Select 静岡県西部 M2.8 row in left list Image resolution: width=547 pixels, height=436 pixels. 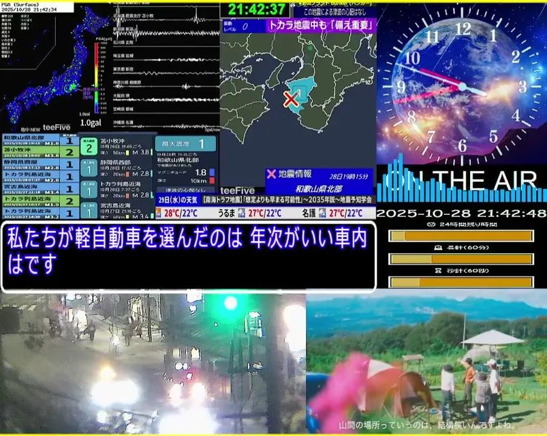41,165
